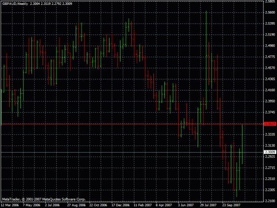Click the 2.2925 price scale value
Viewport: 277px width, 208px height.
click(270, 157)
